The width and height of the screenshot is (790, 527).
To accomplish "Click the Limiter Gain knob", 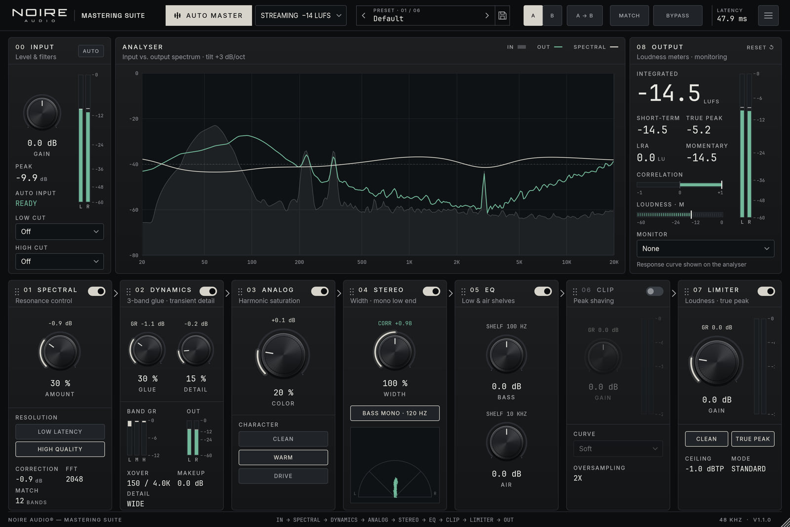I will (x=716, y=362).
